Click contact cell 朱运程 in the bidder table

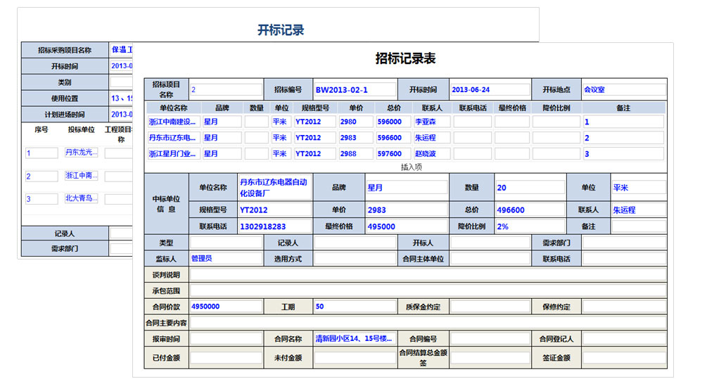click(431, 138)
